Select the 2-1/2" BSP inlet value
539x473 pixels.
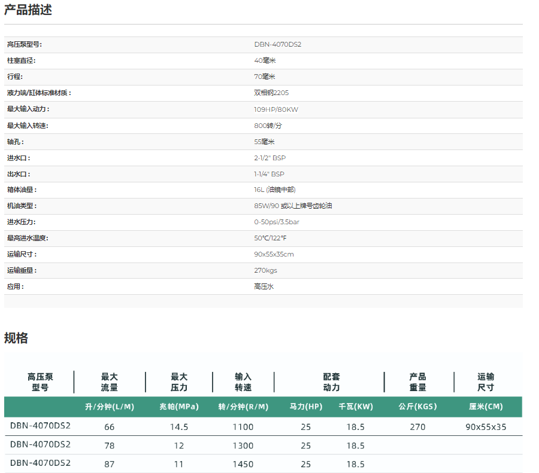pos(269,158)
